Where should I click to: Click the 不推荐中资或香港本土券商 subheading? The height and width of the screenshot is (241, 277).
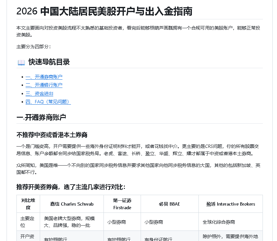point(52,135)
